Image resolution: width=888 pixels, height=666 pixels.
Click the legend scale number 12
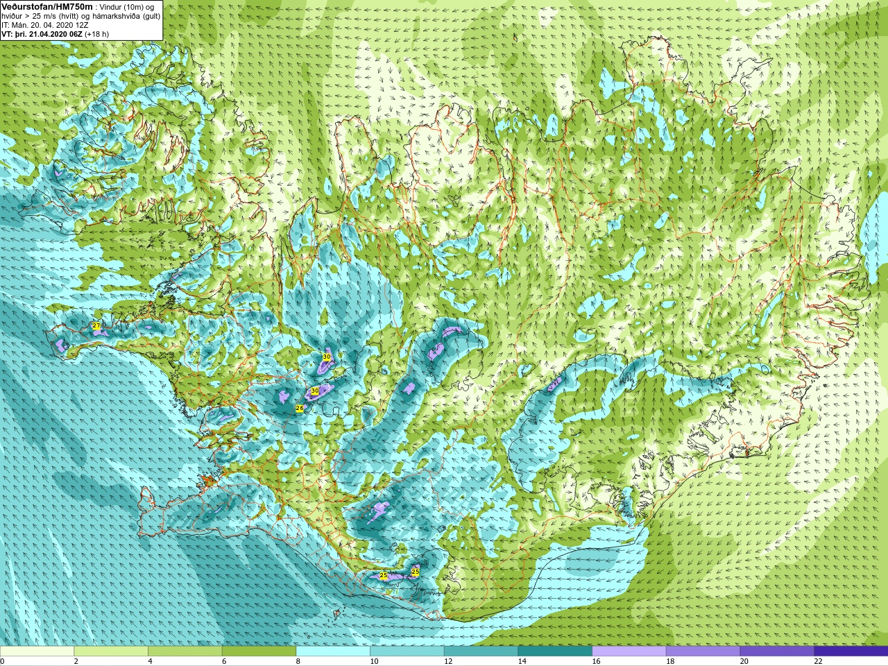[x=448, y=661]
